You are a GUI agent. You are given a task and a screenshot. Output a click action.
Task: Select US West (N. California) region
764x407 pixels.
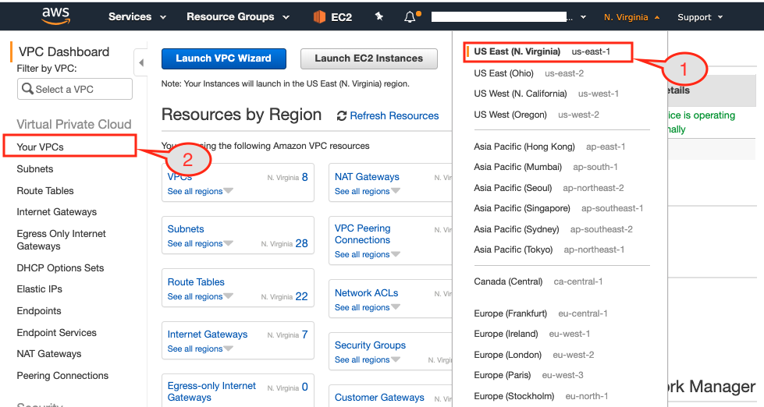(x=546, y=94)
